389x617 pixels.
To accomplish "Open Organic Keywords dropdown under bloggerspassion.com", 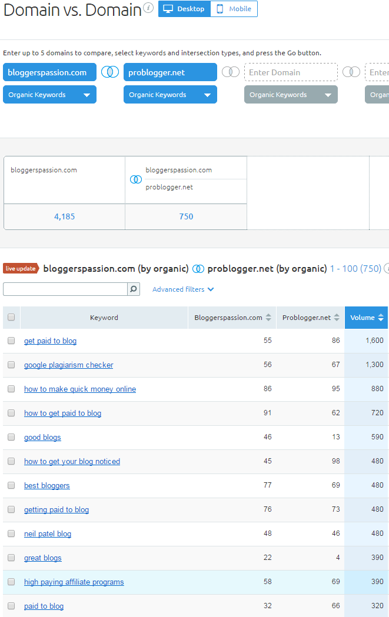I will click(x=49, y=95).
